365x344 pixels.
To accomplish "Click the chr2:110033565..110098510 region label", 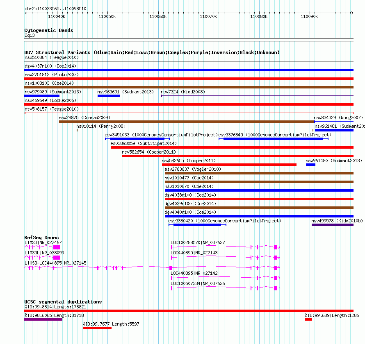I will [x=55, y=9].
